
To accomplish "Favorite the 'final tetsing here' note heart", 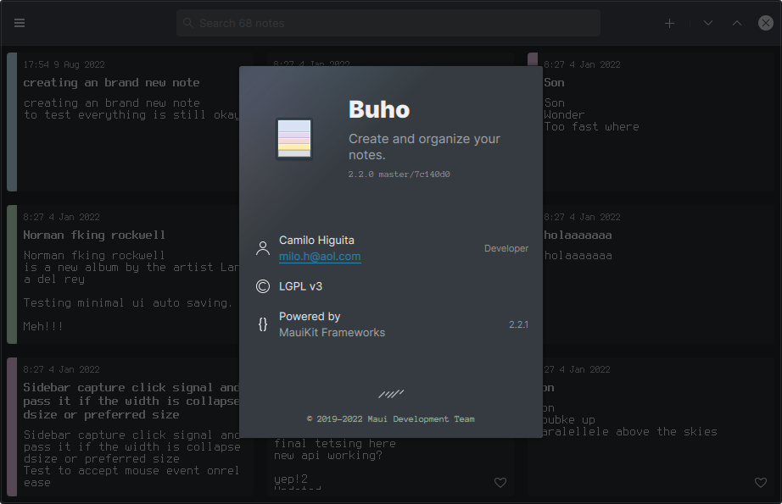I will (x=500, y=483).
